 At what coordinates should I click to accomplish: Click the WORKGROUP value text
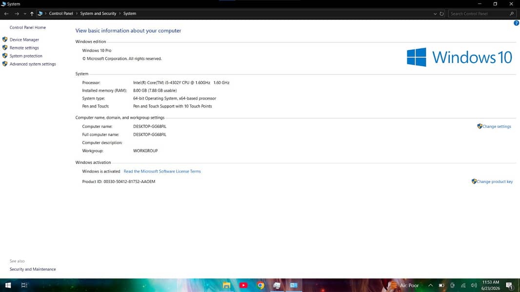145,151
